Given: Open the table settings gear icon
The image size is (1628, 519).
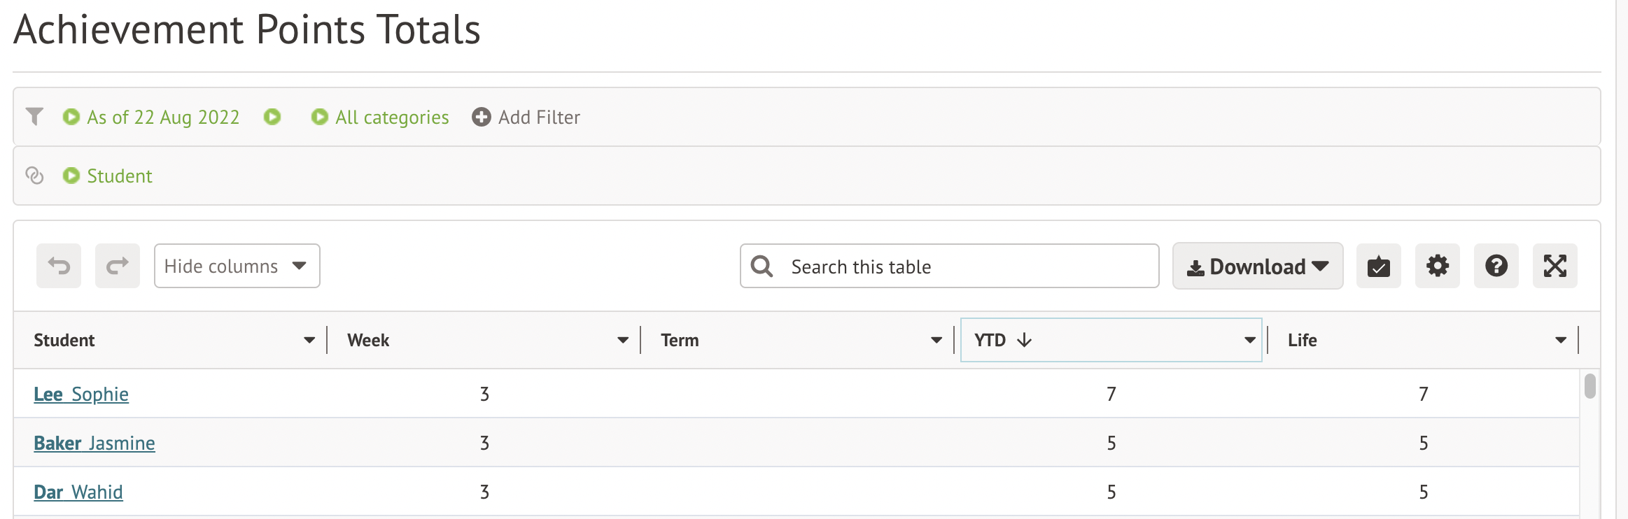Looking at the screenshot, I should tap(1438, 266).
